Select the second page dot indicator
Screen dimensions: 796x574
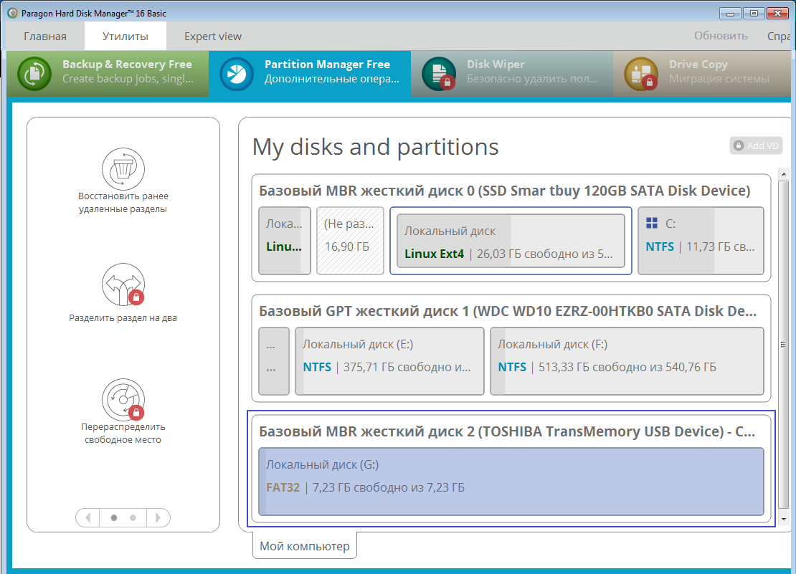[x=133, y=517]
